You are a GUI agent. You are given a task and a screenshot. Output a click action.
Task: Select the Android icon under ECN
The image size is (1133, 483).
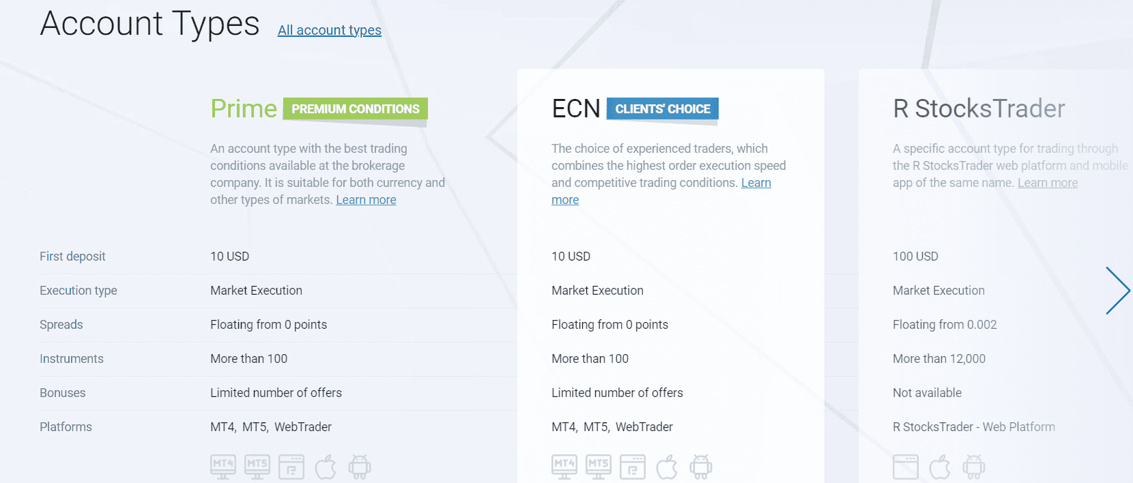pyautogui.click(x=701, y=467)
